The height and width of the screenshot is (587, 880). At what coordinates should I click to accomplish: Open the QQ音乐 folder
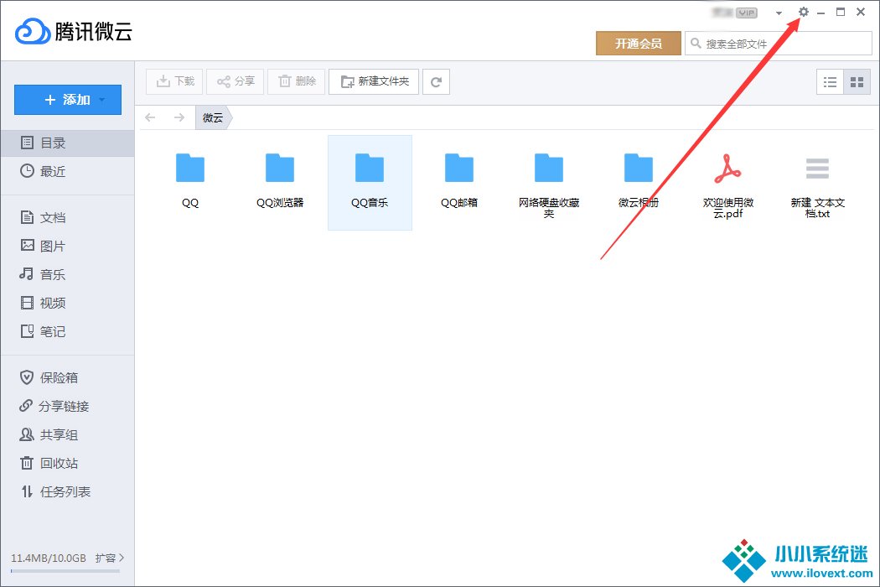pyautogui.click(x=370, y=180)
